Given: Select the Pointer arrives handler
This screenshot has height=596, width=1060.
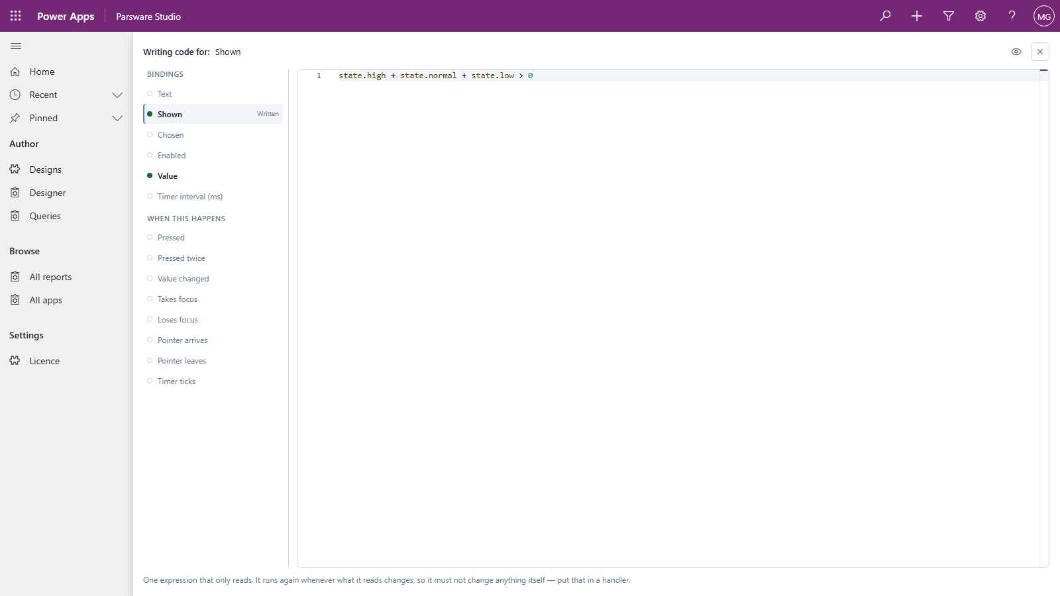Looking at the screenshot, I should tap(213, 340).
